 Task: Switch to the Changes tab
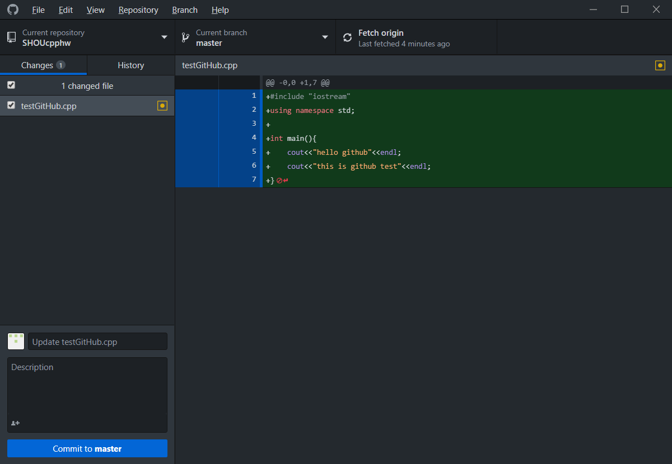click(43, 65)
